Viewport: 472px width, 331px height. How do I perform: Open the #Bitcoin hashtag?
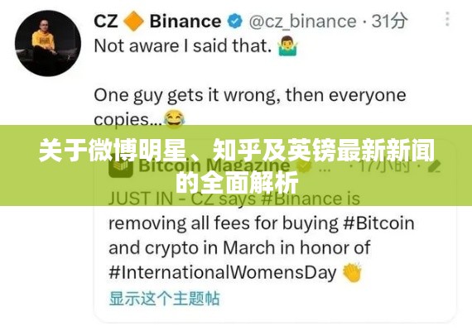(x=379, y=223)
